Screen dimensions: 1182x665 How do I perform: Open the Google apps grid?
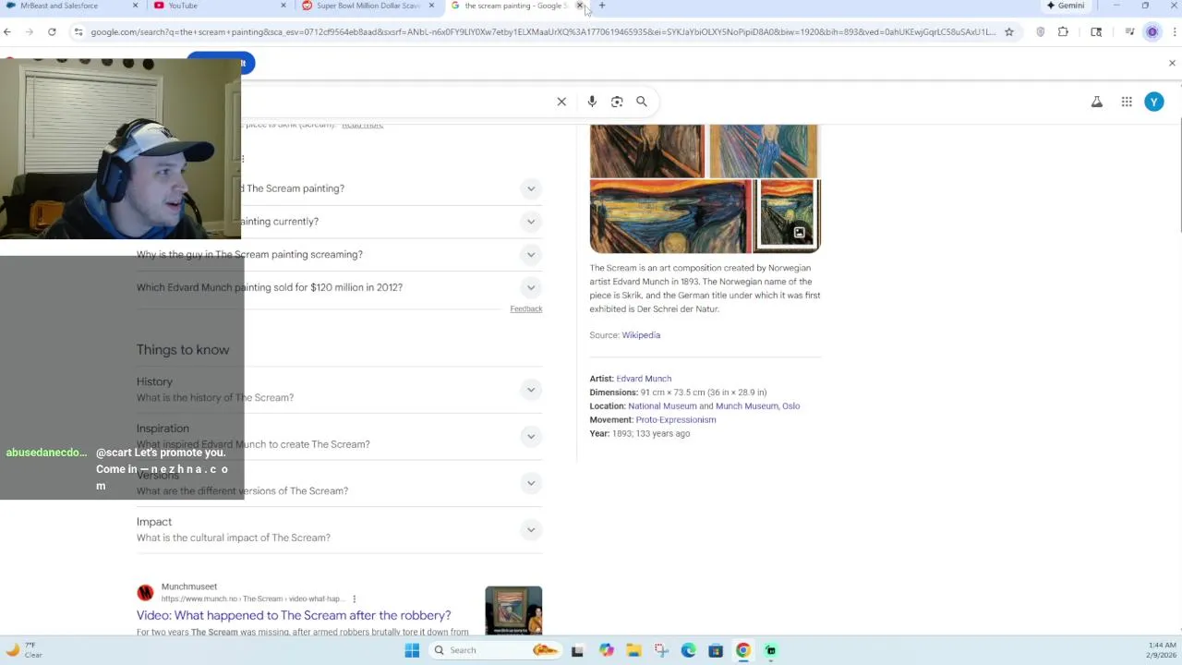(x=1127, y=102)
